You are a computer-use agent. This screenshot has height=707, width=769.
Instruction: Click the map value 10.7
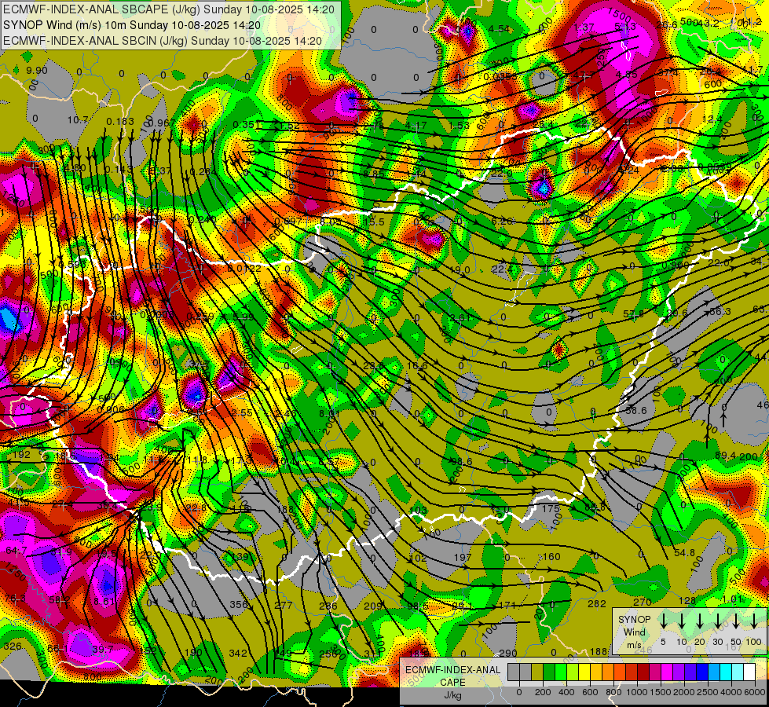78,119
